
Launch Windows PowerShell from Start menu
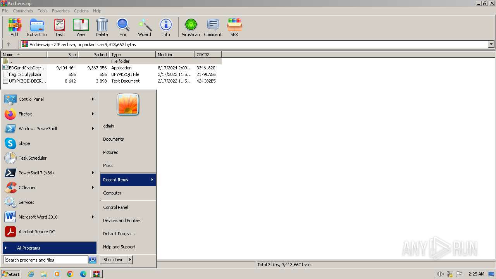[50, 129]
